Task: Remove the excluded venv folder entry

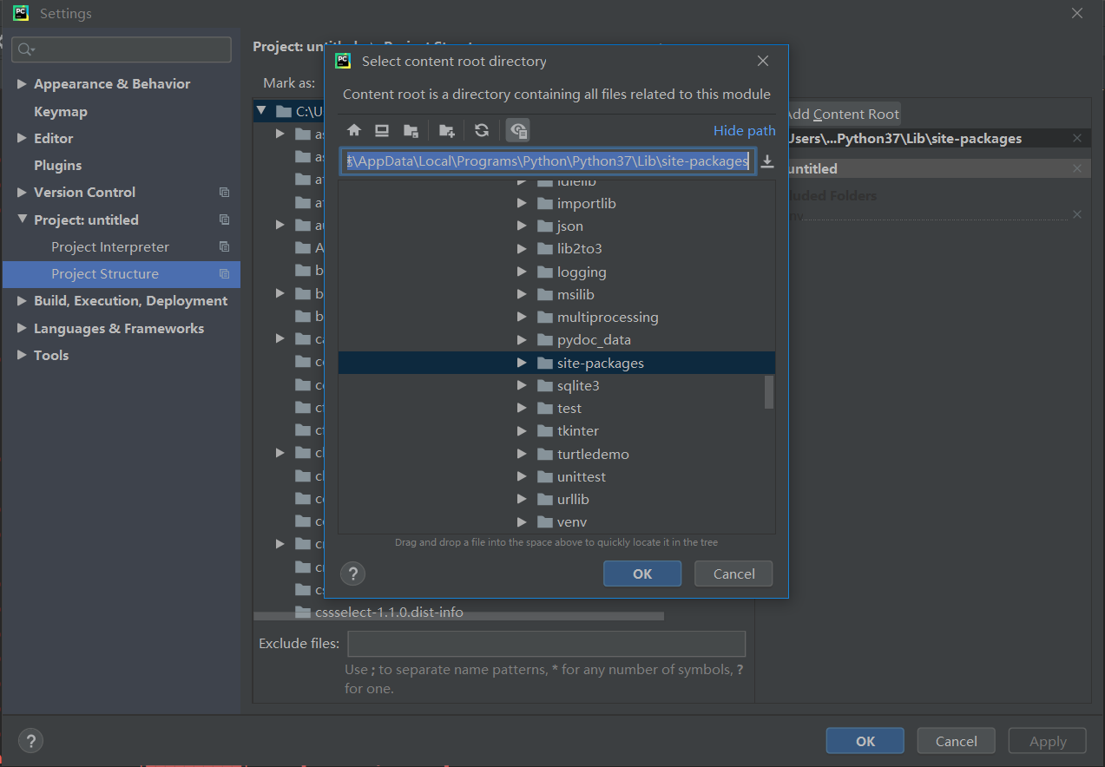Action: click(x=1077, y=214)
